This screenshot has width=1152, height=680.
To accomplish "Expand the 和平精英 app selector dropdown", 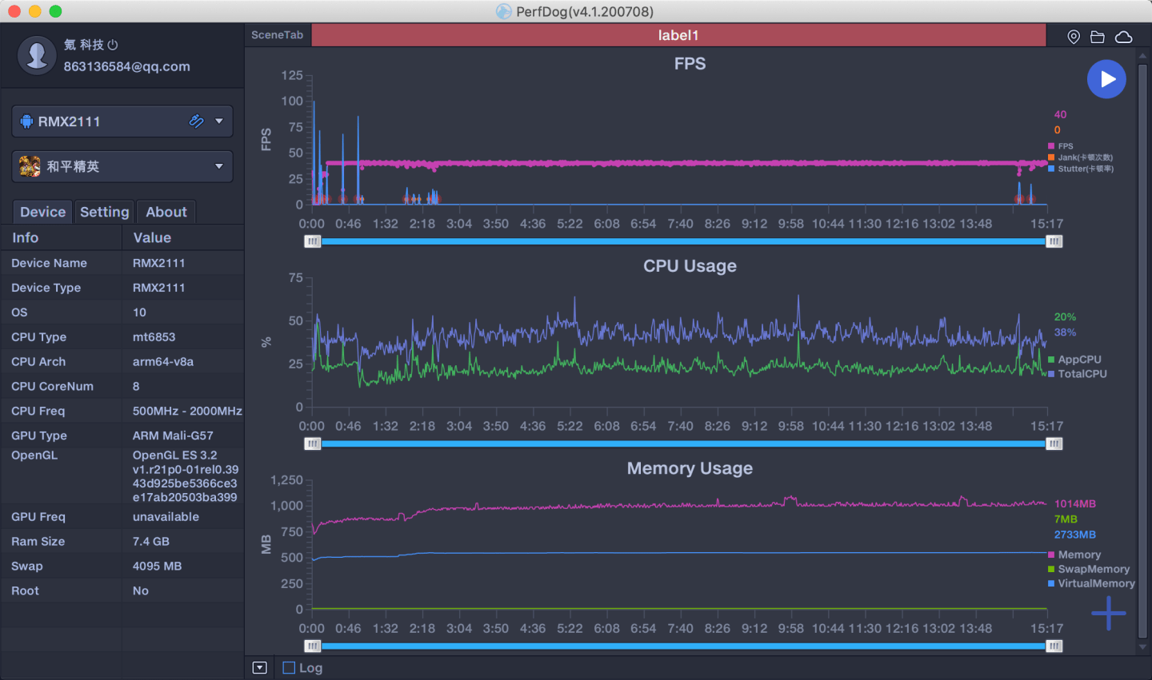I will pyautogui.click(x=218, y=166).
